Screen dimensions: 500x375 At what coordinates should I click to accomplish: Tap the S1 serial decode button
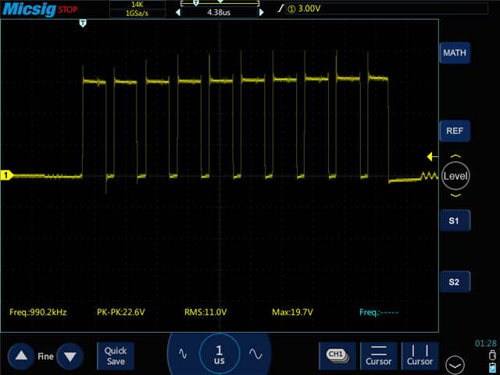pos(455,220)
